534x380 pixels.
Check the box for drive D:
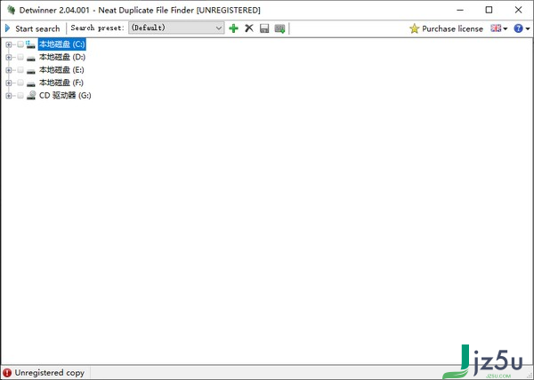[x=20, y=57]
